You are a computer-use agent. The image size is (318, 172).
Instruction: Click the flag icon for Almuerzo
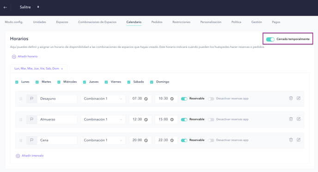pos(32,119)
